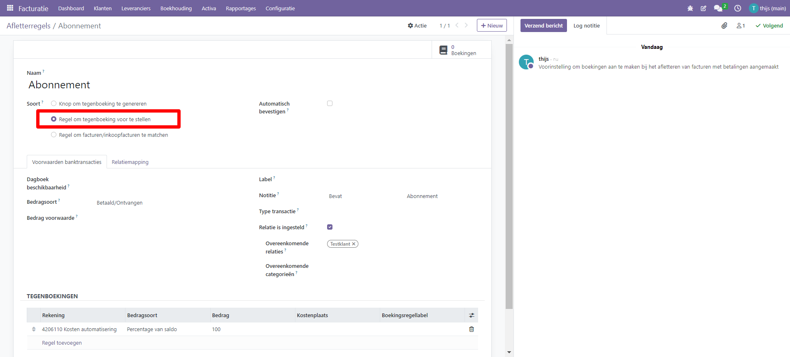790x357 pixels.
Task: Select Knop om tegenboeking te genereren
Action: [x=54, y=104]
